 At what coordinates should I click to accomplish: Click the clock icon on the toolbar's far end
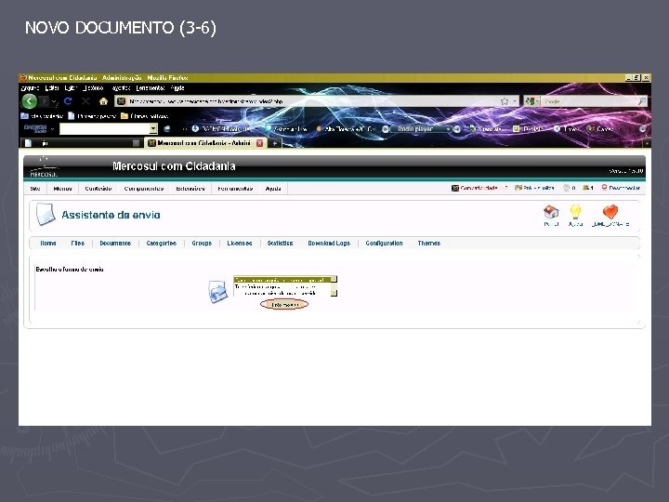(642, 129)
